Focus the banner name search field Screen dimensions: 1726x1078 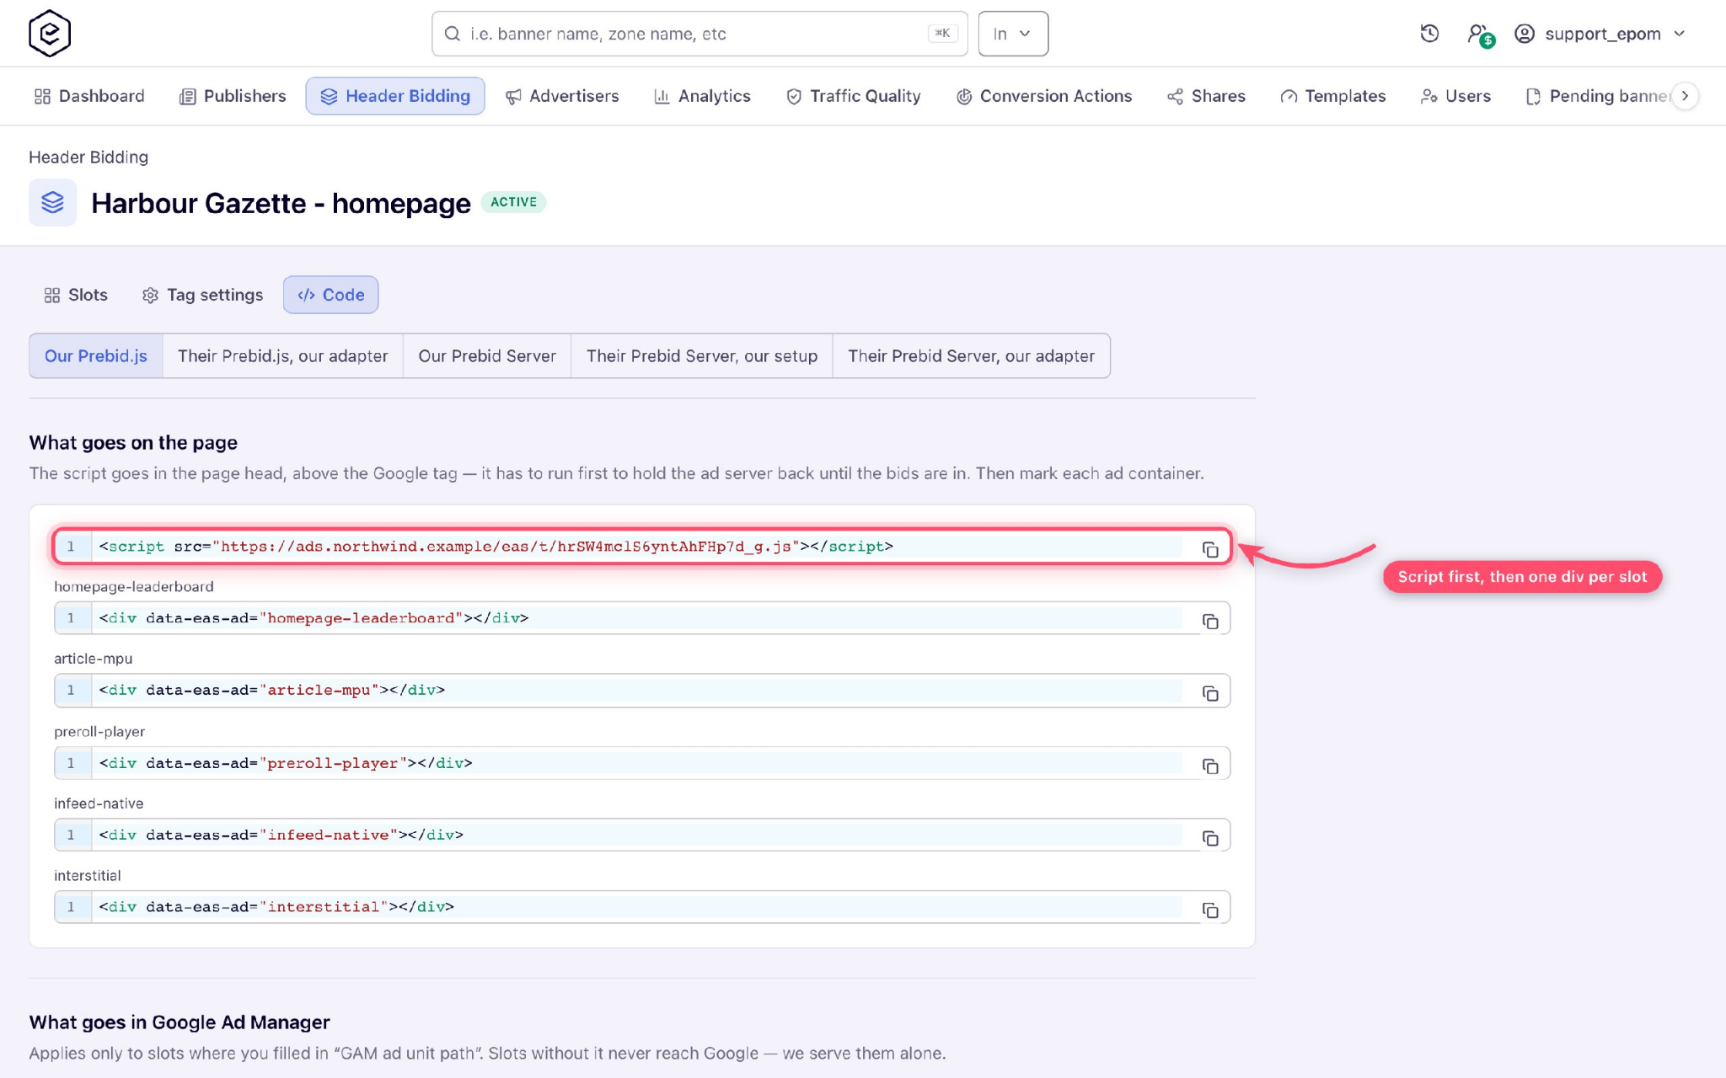700,34
